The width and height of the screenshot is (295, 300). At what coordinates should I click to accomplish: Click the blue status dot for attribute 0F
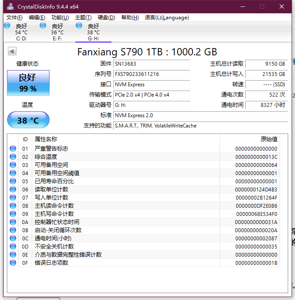[x=13, y=263]
